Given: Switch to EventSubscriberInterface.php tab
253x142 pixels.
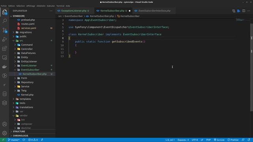Looking at the screenshot, I should point(154,11).
